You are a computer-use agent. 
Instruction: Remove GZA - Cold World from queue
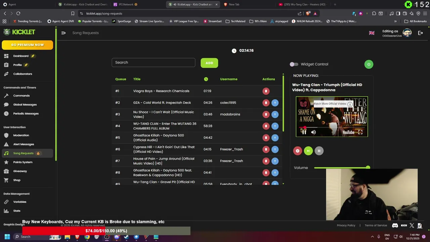[266, 103]
